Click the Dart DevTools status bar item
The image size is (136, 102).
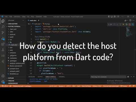point(86,86)
